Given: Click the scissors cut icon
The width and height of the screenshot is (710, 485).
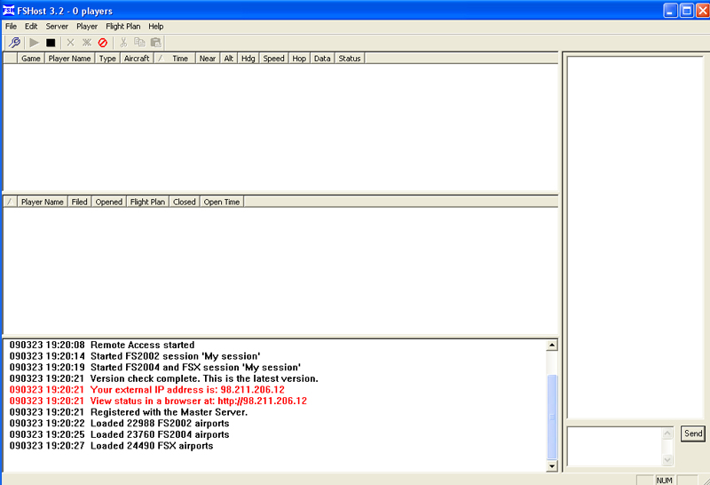Looking at the screenshot, I should point(123,42).
